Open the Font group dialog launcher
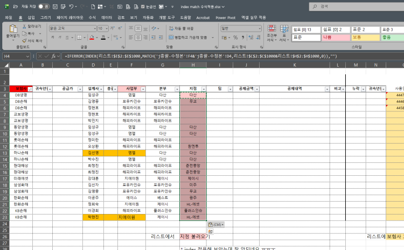The width and height of the screenshot is (404, 250). (x=123, y=47)
